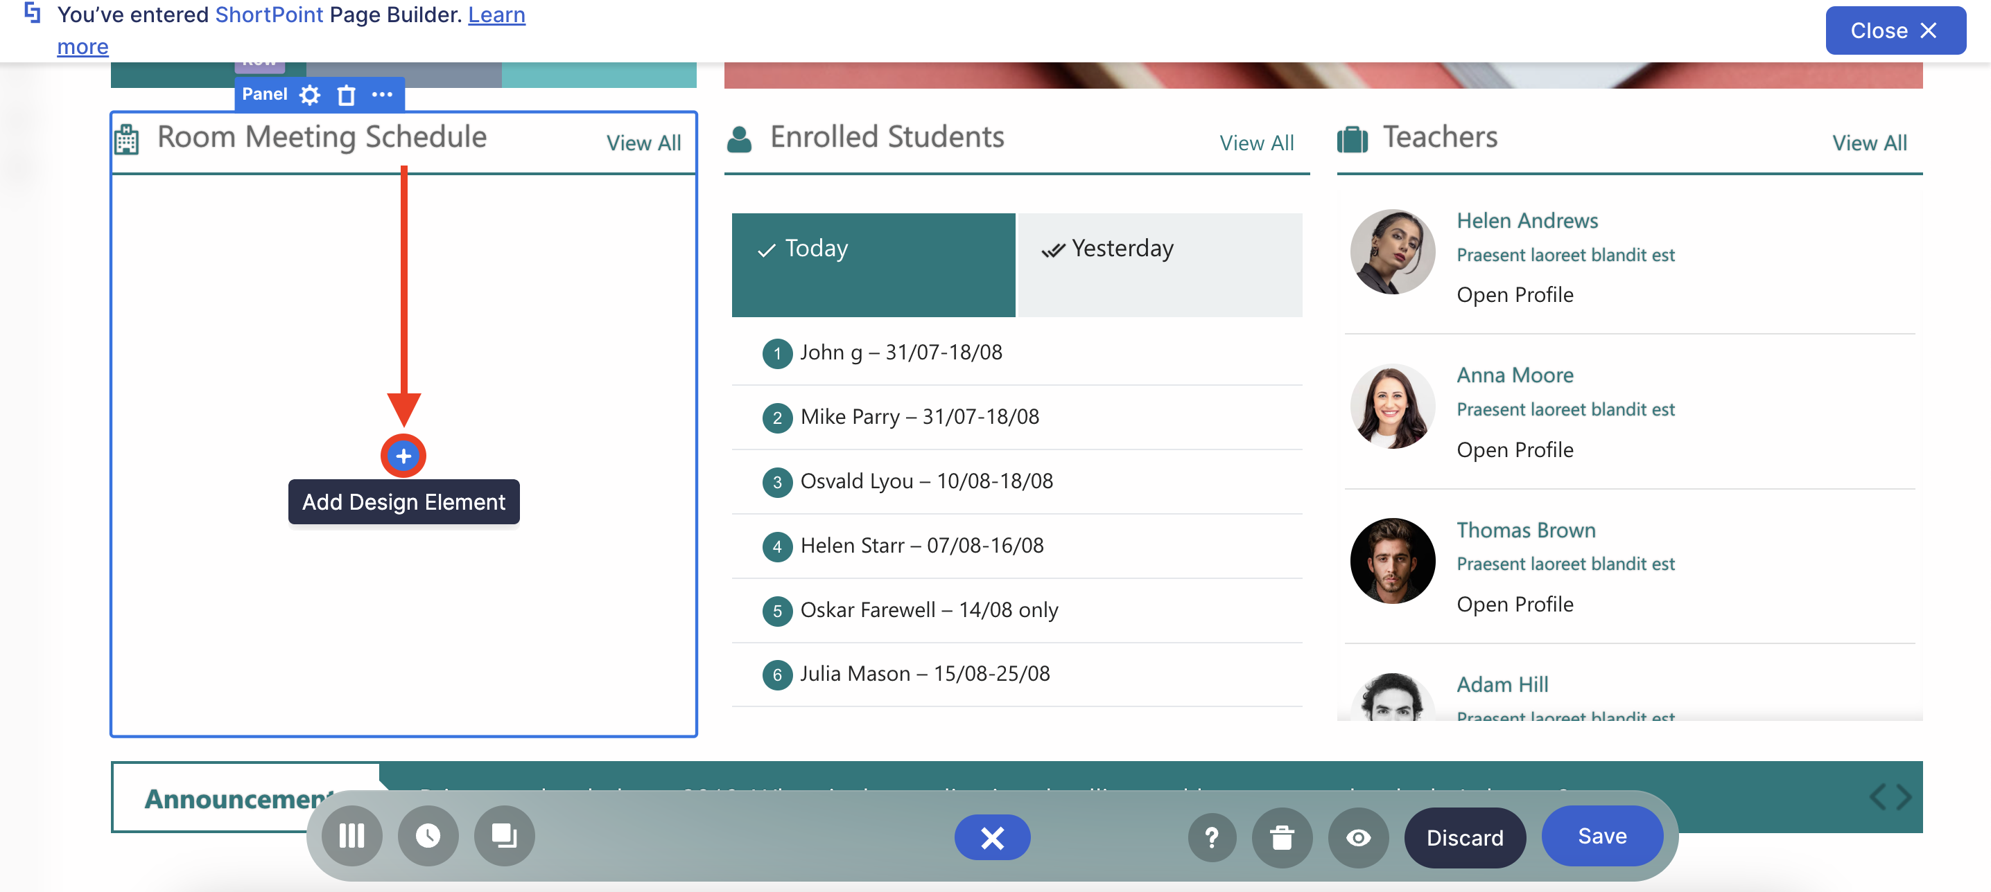Delete the Panel via trash icon
Viewport: 1991px width, 892px height.
pyautogui.click(x=346, y=94)
